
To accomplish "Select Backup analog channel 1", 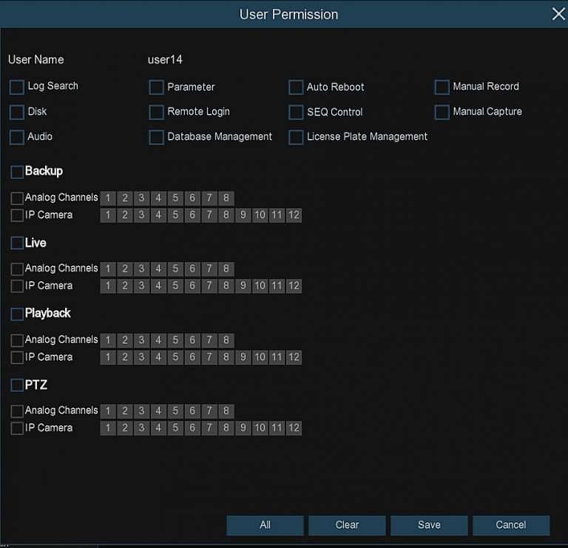I will point(108,197).
